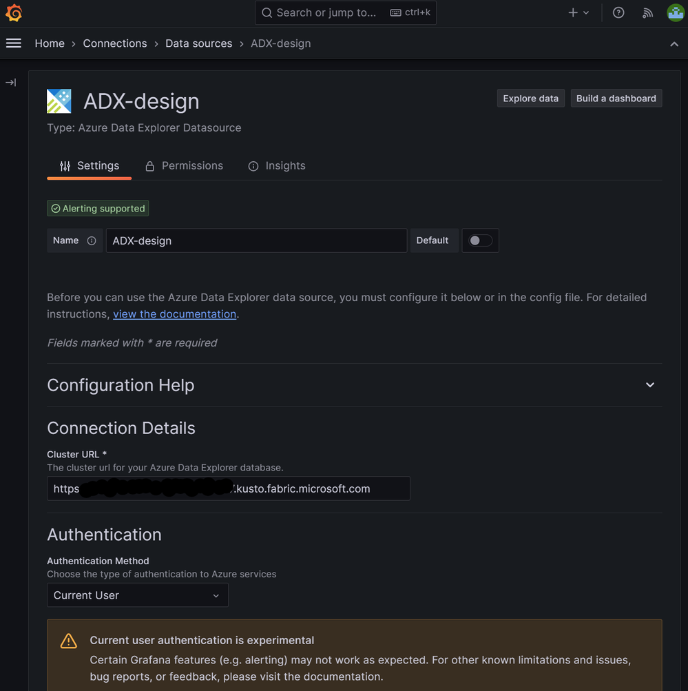The width and height of the screenshot is (688, 691).
Task: Click the Search or jump to field
Action: point(346,13)
